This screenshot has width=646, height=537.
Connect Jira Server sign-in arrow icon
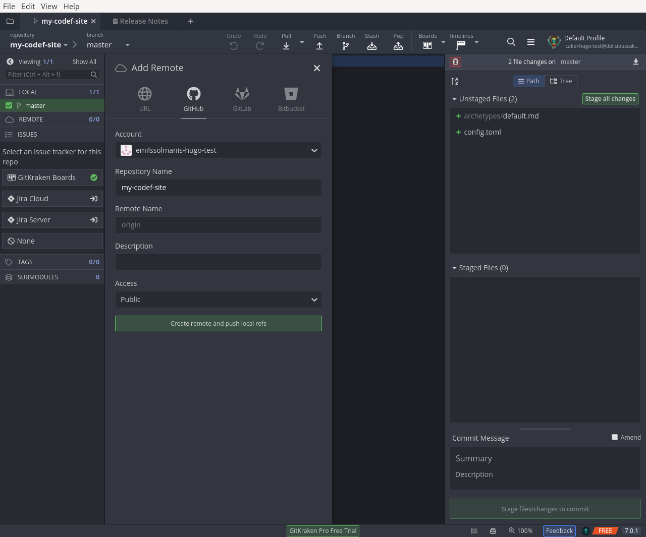click(94, 220)
